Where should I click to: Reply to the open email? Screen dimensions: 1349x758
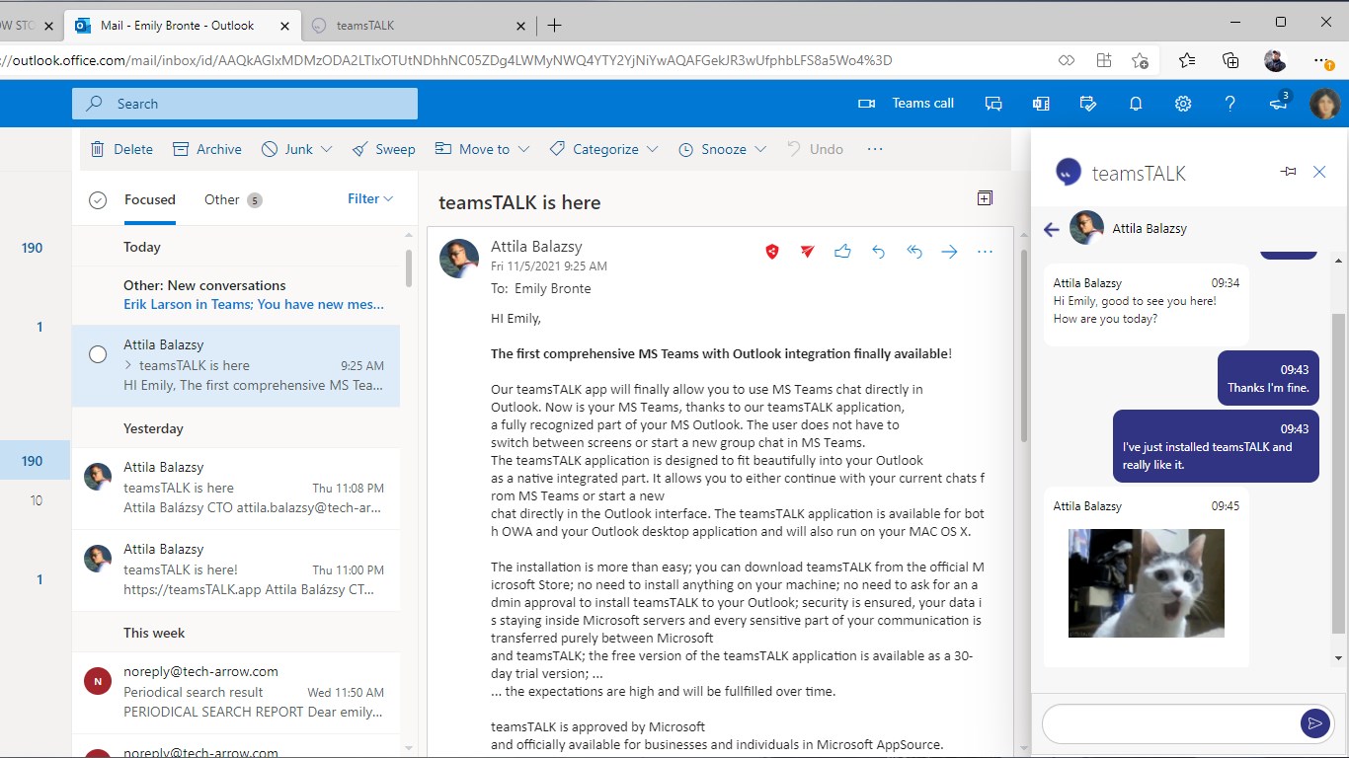pyautogui.click(x=878, y=252)
